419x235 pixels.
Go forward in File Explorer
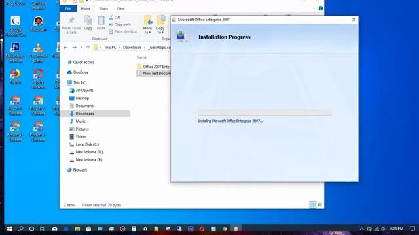click(x=74, y=48)
